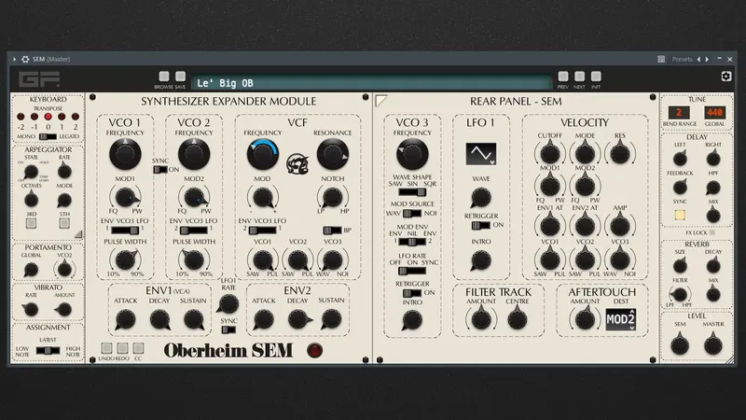
Task: Expand the arrow left of SEM (Master)
Action: 14,59
